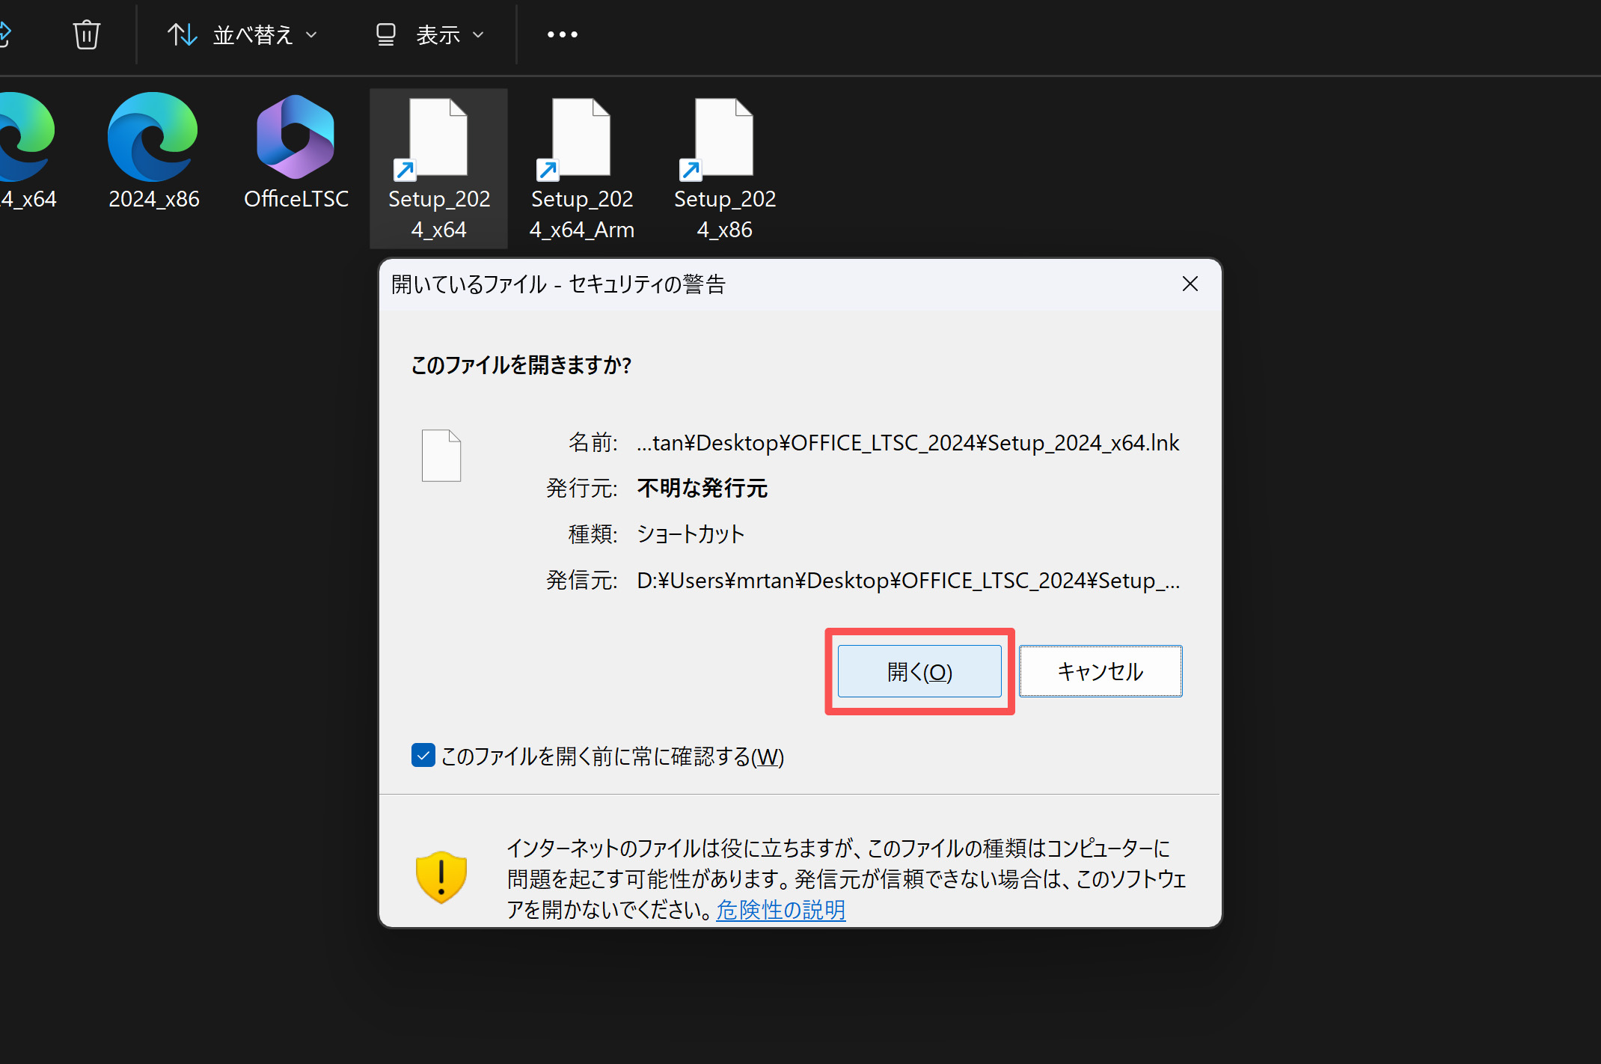Click the file name path in dialog
This screenshot has height=1064, width=1601.
click(907, 443)
